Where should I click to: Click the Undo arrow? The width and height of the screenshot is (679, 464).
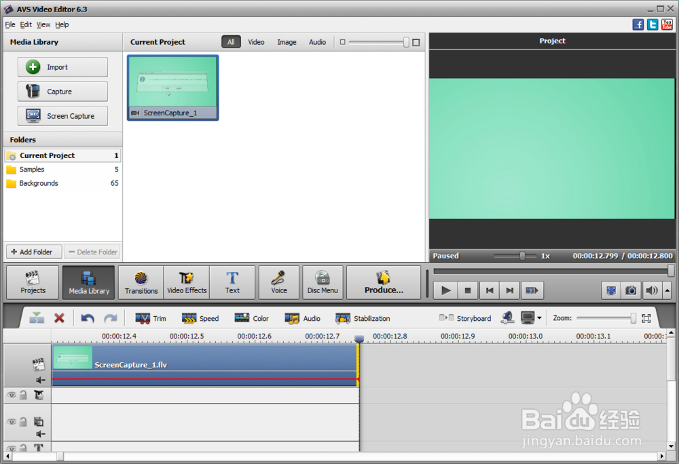pyautogui.click(x=88, y=318)
